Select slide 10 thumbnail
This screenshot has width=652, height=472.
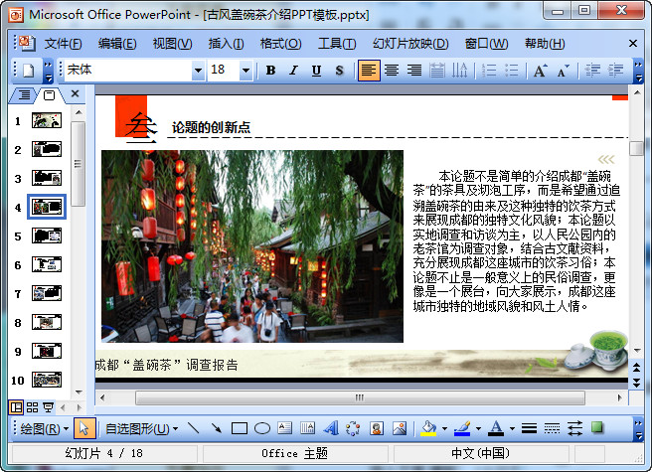tap(47, 380)
